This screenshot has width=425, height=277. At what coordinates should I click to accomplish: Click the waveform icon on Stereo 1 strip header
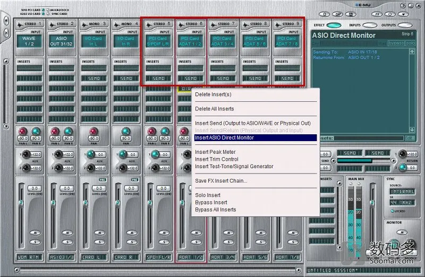20,25
